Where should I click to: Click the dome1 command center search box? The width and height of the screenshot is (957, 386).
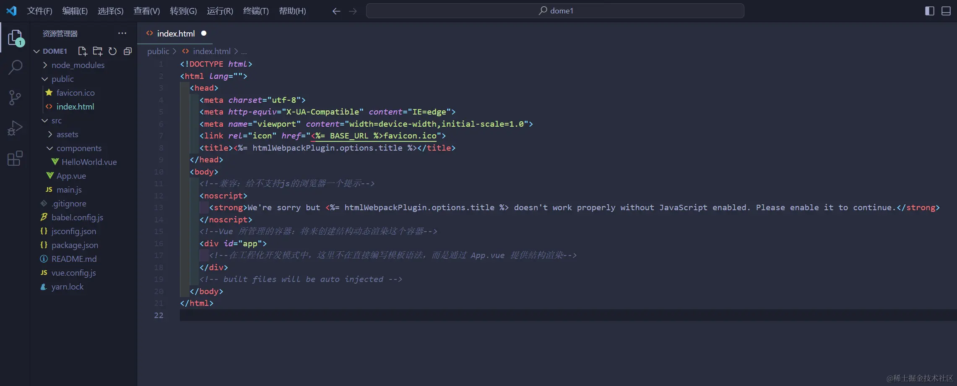click(x=555, y=11)
